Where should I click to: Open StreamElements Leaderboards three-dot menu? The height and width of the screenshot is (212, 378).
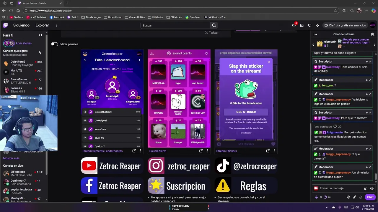(x=140, y=151)
